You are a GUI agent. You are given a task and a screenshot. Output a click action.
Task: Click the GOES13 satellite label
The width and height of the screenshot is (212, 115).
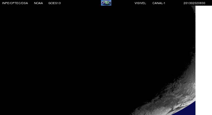tap(54, 3)
